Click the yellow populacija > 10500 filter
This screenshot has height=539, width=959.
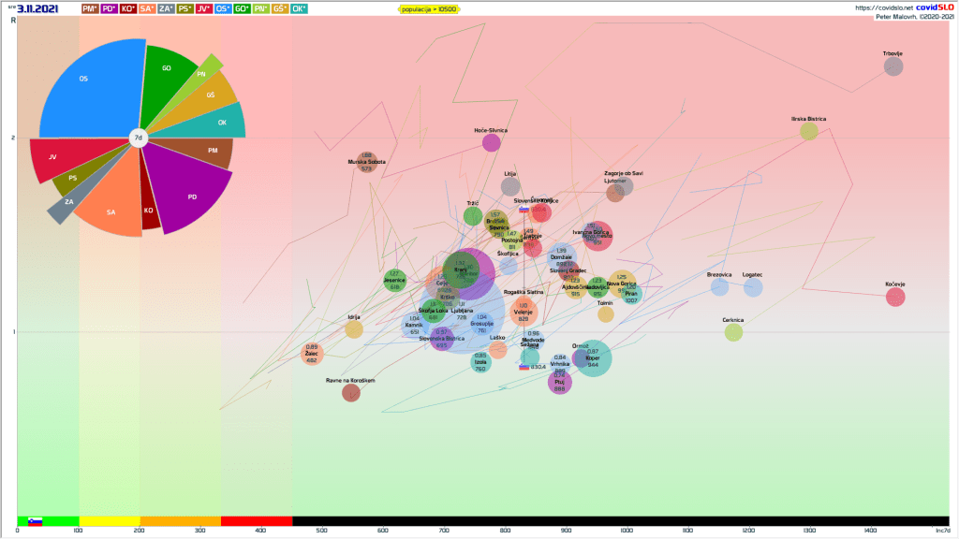(428, 8)
